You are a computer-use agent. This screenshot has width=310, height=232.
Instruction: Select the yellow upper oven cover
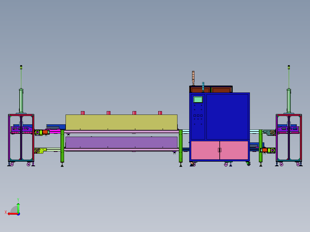point(121,122)
